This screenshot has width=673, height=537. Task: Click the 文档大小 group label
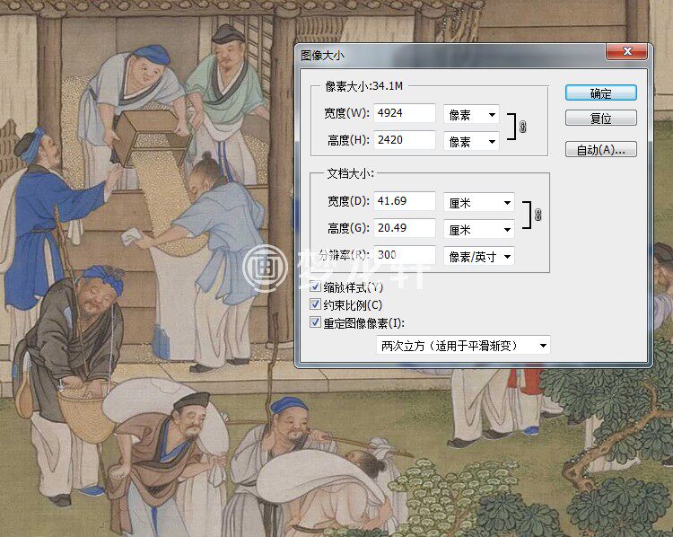point(350,173)
